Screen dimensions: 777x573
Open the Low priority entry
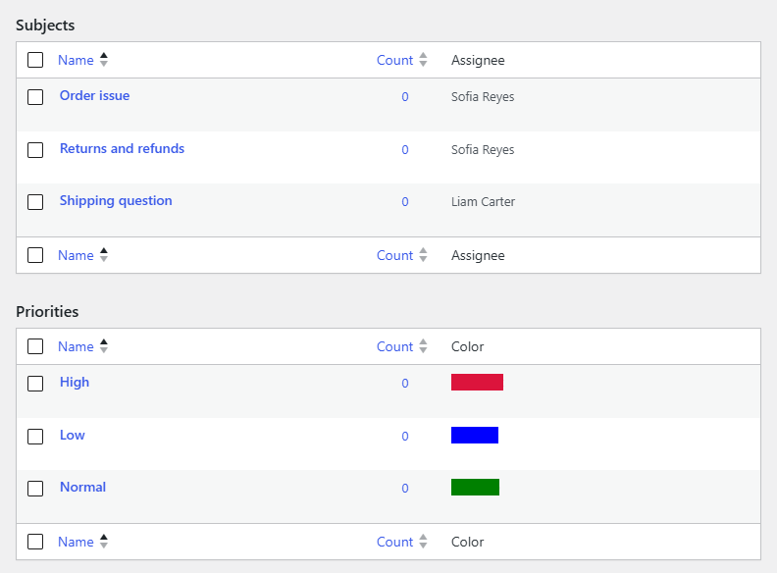(73, 436)
